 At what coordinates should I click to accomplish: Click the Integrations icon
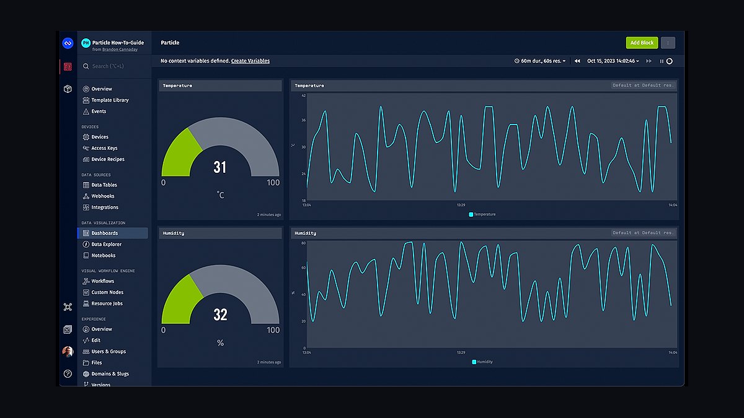(x=86, y=207)
